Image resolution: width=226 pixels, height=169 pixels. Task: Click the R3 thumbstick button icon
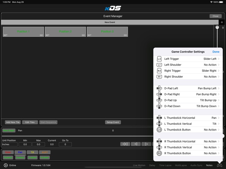click(159, 153)
